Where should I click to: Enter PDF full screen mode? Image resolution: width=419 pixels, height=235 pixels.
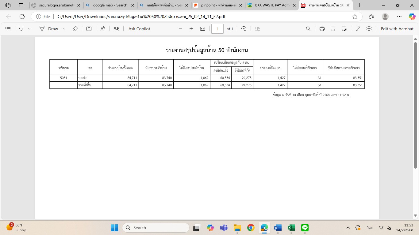click(x=358, y=29)
